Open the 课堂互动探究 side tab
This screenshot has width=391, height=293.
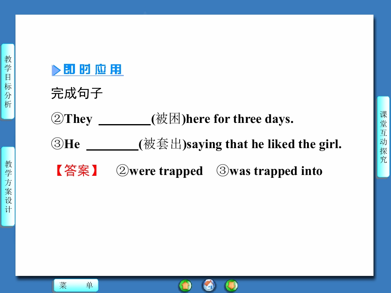coord(383,137)
